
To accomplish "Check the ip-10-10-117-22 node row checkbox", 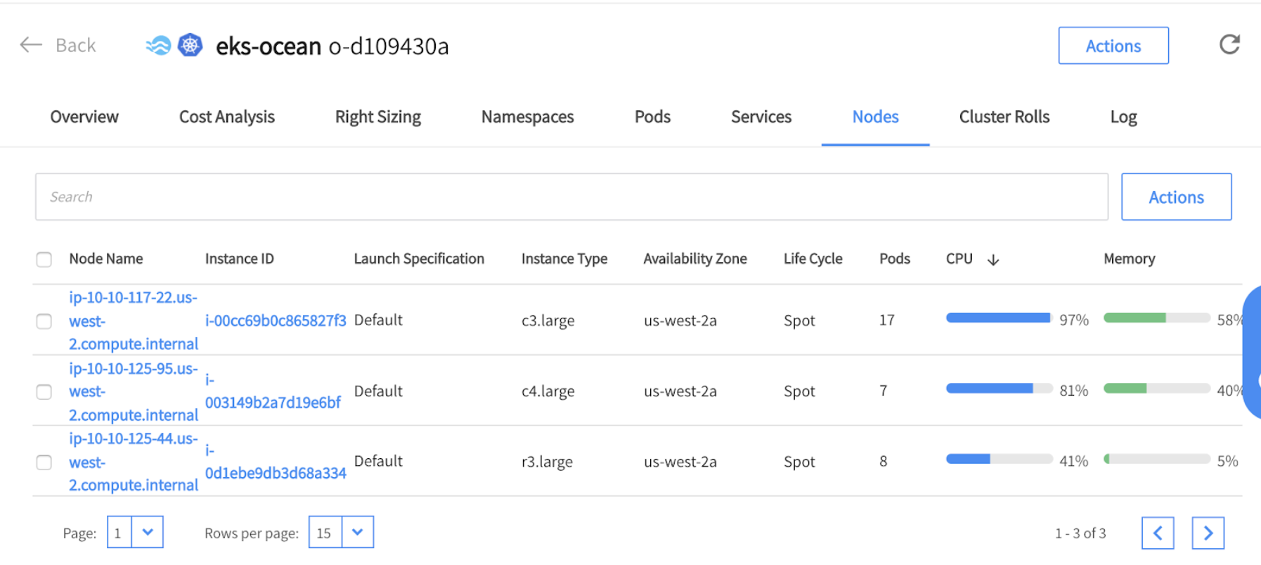I will (44, 321).
